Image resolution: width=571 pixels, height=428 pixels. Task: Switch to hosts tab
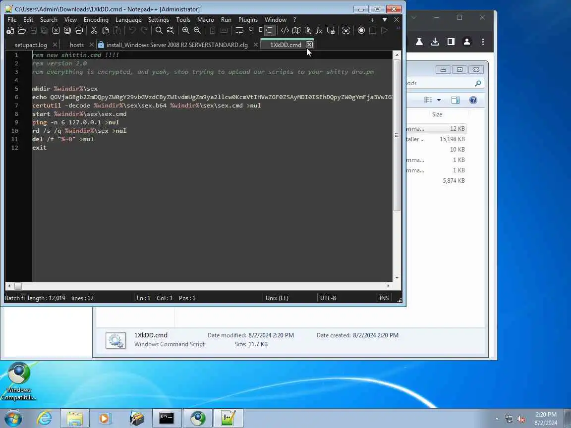coord(77,45)
